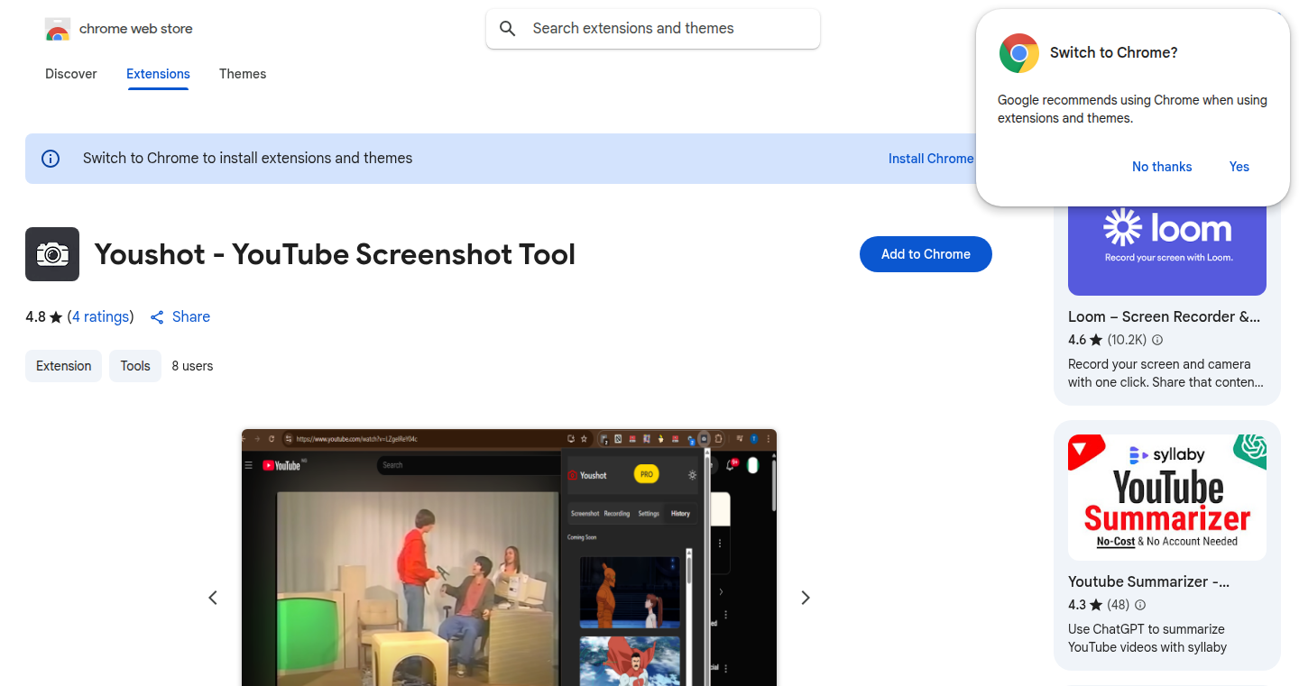This screenshot has width=1299, height=686.
Task: Select the Tools category chip
Action: click(x=135, y=366)
